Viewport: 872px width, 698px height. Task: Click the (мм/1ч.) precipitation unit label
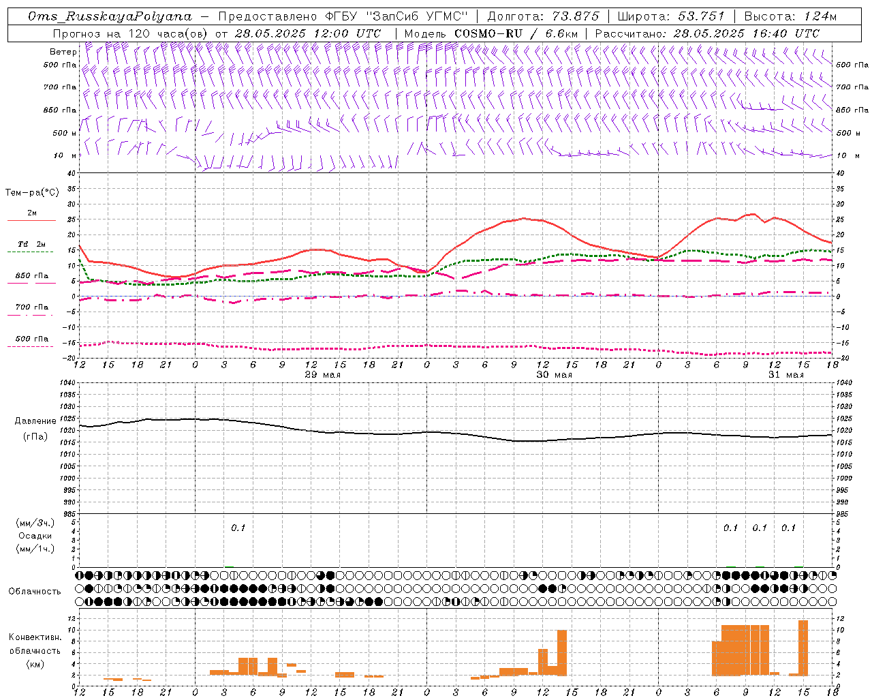35,549
